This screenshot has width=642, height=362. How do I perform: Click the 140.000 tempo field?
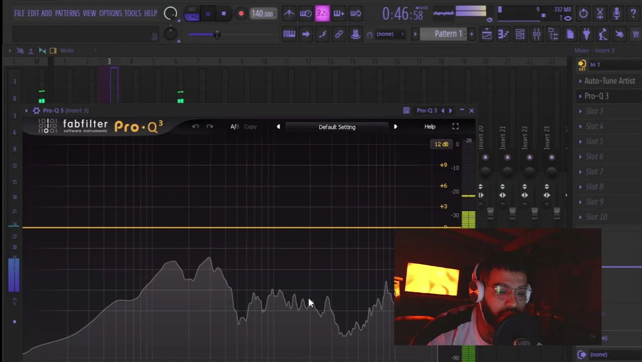coord(262,14)
